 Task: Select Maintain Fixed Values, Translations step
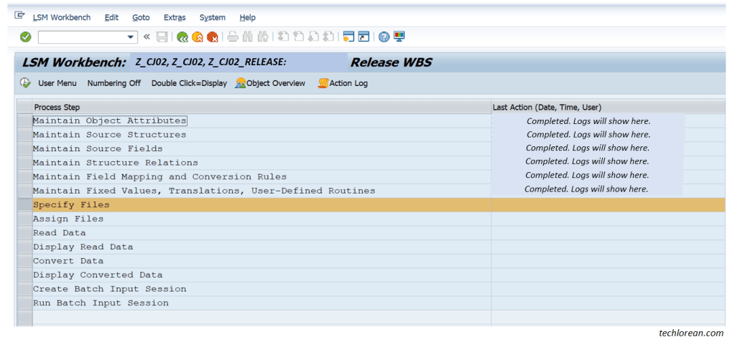(x=204, y=191)
